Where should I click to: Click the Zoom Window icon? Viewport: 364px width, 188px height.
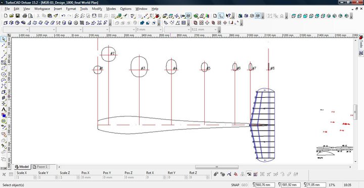tap(88, 16)
